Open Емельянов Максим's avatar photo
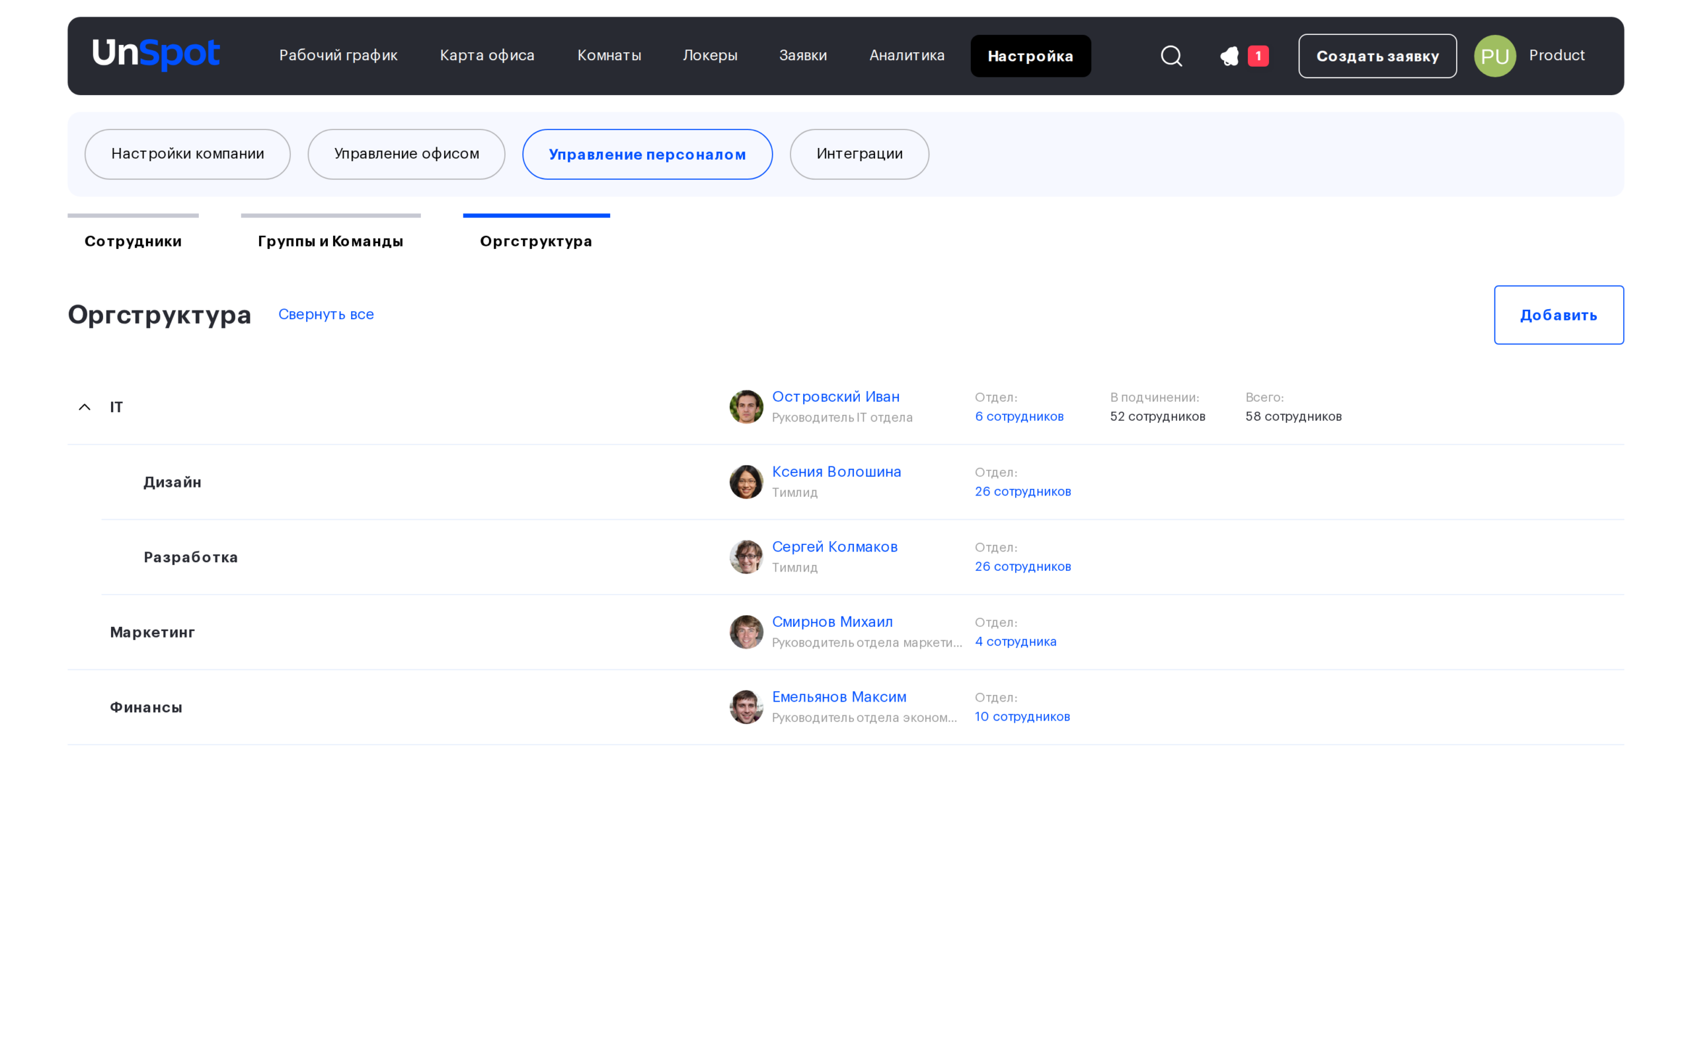1692x1057 pixels. point(746,707)
